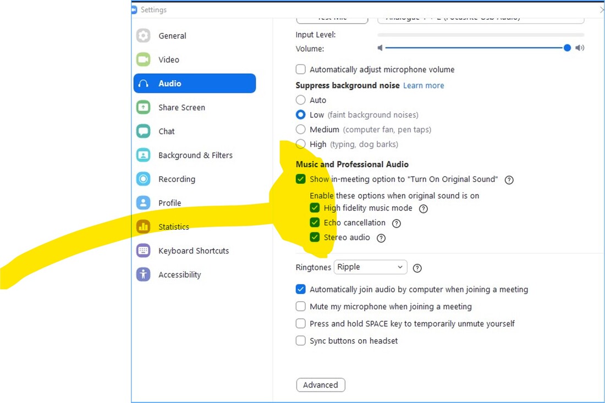Click the microphone Volume slider handle
This screenshot has width=605, height=403.
click(x=567, y=48)
